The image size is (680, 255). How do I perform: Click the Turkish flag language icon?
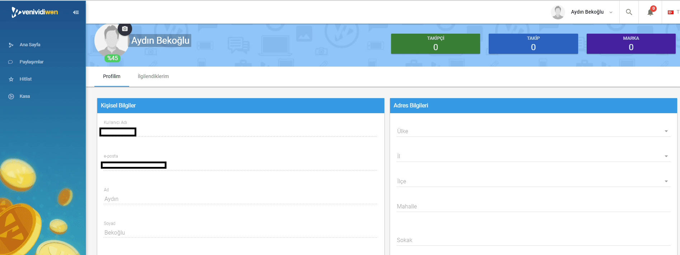[670, 12]
